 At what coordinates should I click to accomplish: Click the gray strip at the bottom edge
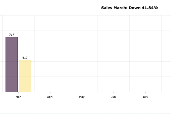[85, 113]
